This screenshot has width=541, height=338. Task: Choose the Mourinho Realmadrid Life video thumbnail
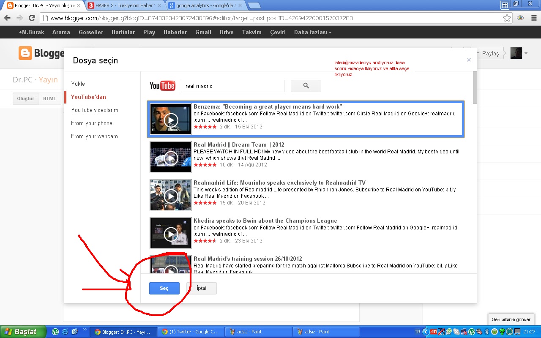(171, 195)
